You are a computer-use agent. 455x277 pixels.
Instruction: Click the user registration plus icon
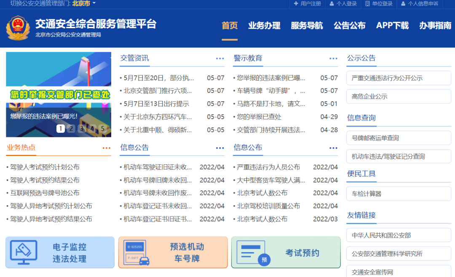point(296,4)
